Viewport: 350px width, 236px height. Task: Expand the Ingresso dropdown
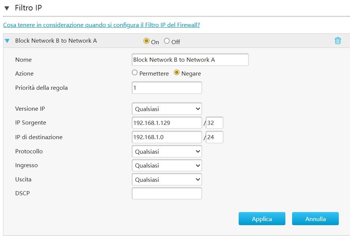pos(167,165)
